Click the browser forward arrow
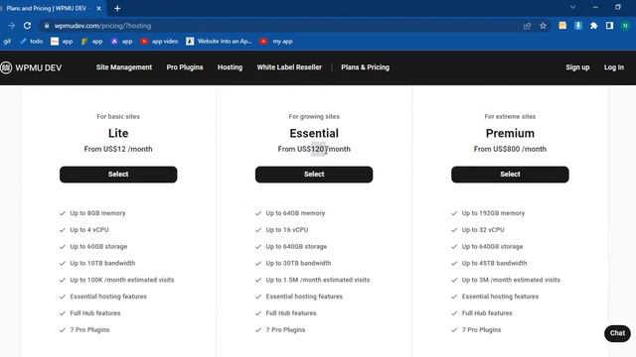 [11, 26]
